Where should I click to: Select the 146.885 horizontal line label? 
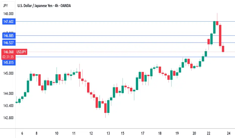(9, 36)
